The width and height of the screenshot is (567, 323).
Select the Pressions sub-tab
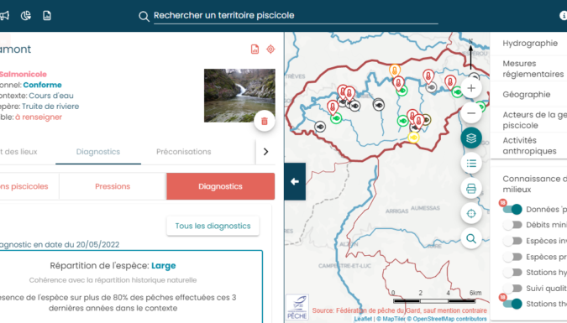[113, 186]
